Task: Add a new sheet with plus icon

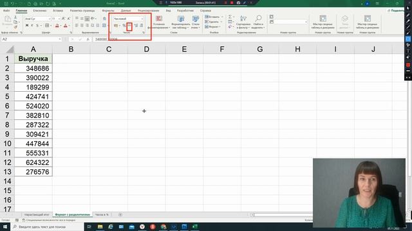Action: [120, 214]
